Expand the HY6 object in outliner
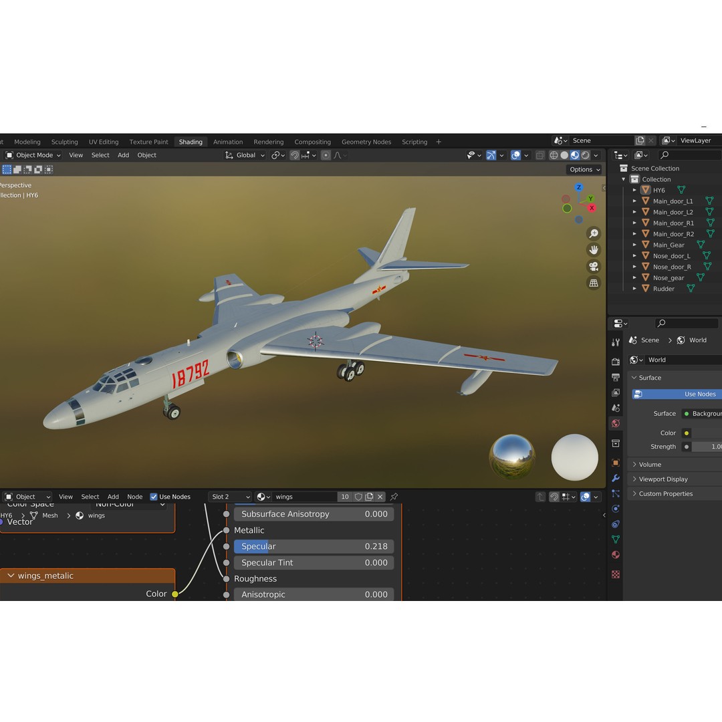722x722 pixels. pos(634,190)
